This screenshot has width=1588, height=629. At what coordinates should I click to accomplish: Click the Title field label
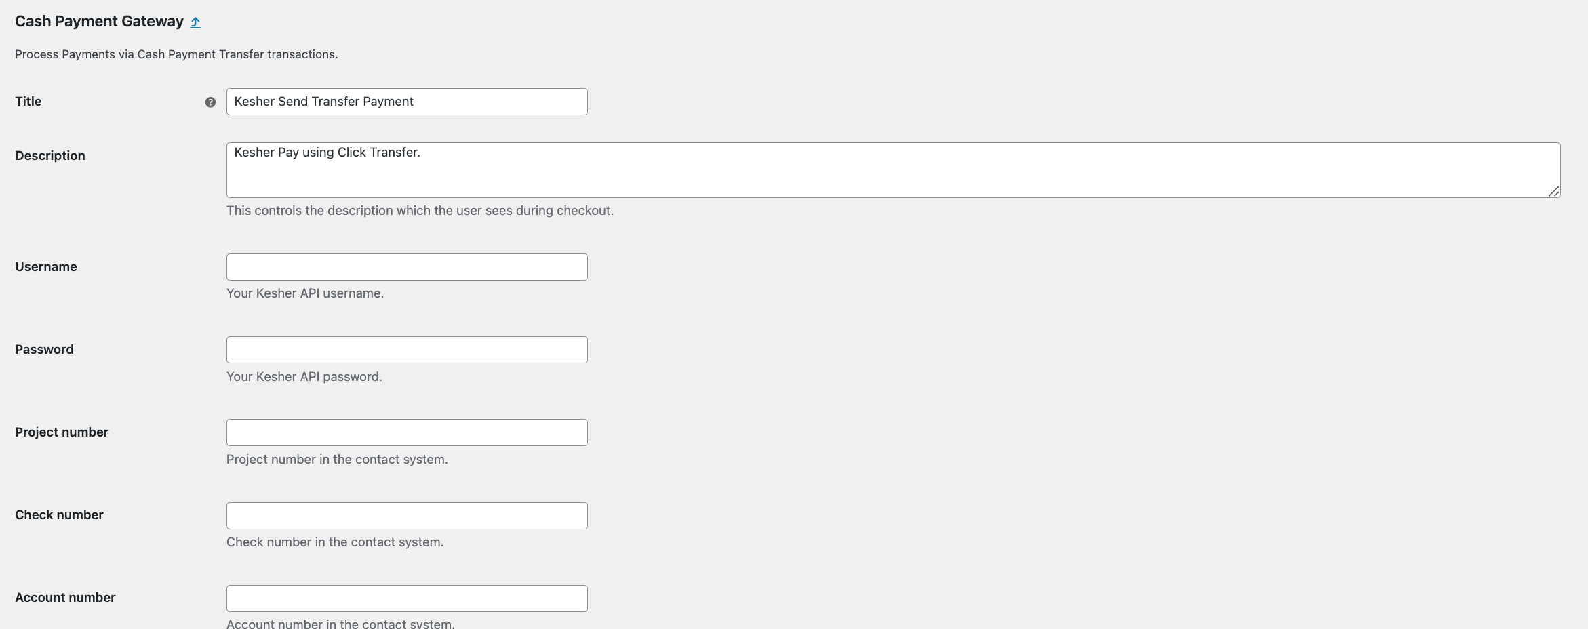coord(28,102)
